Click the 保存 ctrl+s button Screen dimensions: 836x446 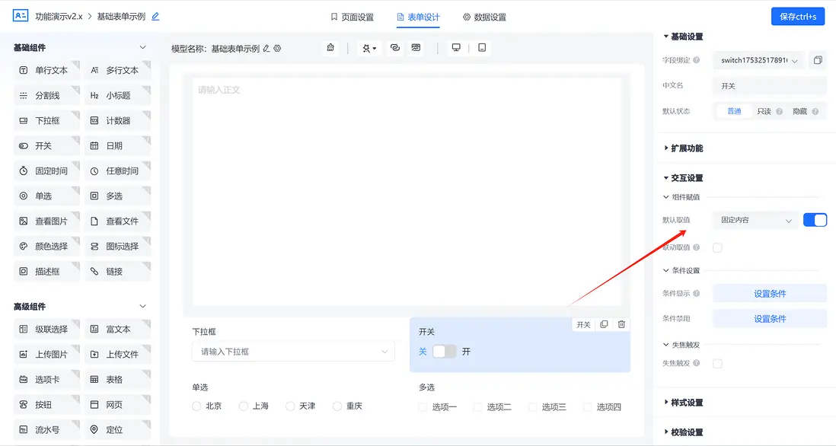(797, 16)
